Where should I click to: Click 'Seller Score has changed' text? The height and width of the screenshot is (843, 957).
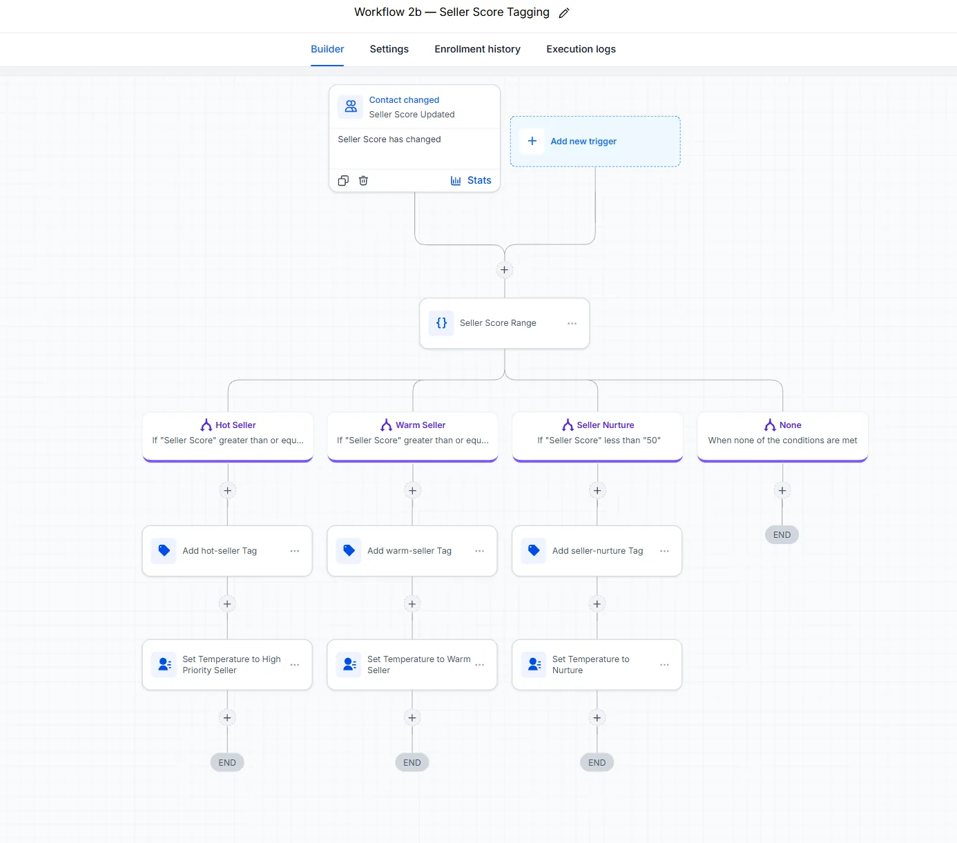pos(389,139)
